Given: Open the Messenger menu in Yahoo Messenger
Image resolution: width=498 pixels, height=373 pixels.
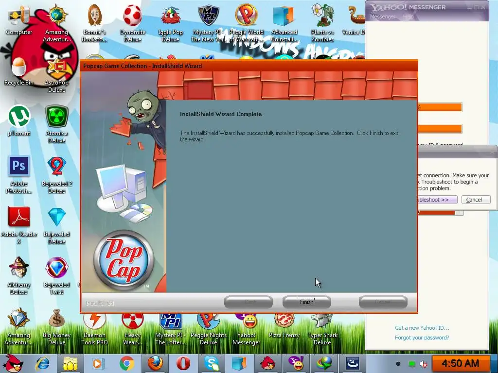Looking at the screenshot, I should [x=382, y=17].
